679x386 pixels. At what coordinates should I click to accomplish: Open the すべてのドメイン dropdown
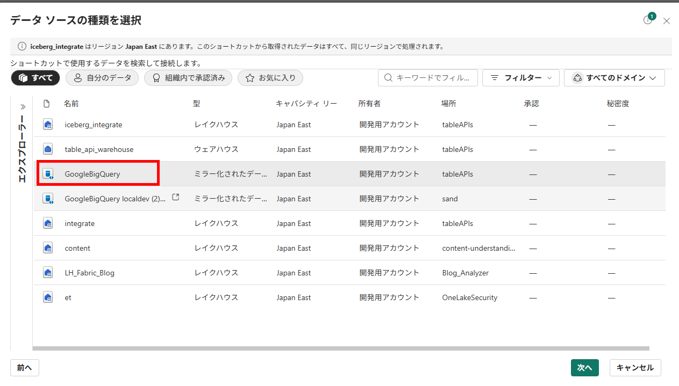point(614,78)
